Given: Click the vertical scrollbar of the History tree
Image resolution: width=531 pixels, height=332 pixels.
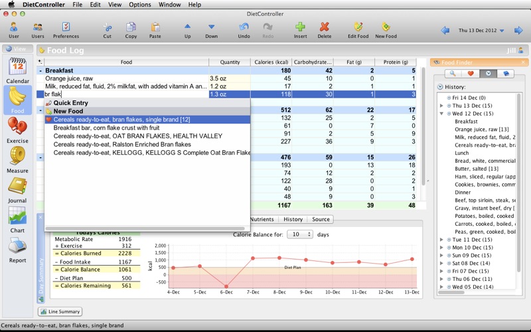Looking at the screenshot, I should [518, 183].
